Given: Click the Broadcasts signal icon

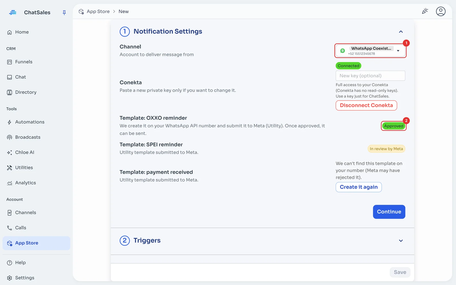Looking at the screenshot, I should [x=9, y=137].
